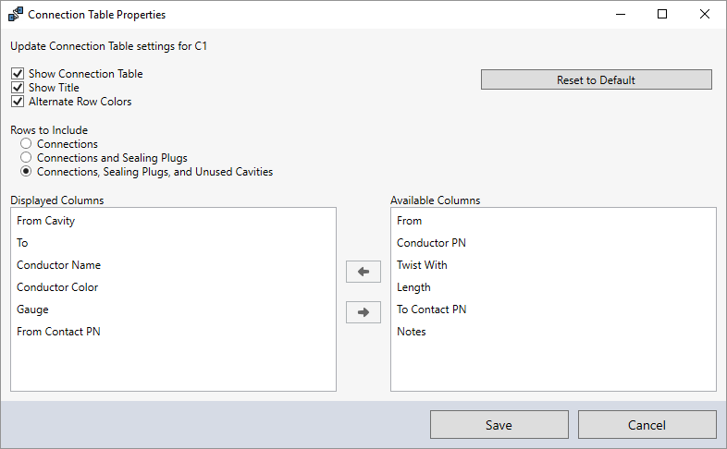Click Reset to Default button
Screen dimensions: 727x449
click(597, 79)
